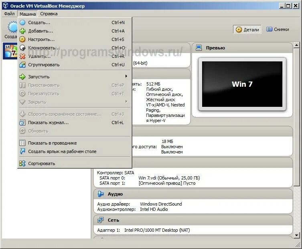
Task: Choose Клонировать... from the menu
Action: coord(75,48)
